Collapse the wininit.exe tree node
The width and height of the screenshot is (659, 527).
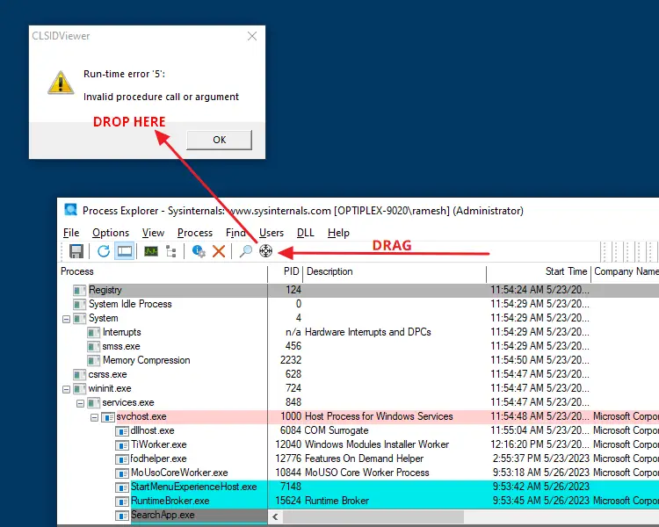pyautogui.click(x=66, y=390)
